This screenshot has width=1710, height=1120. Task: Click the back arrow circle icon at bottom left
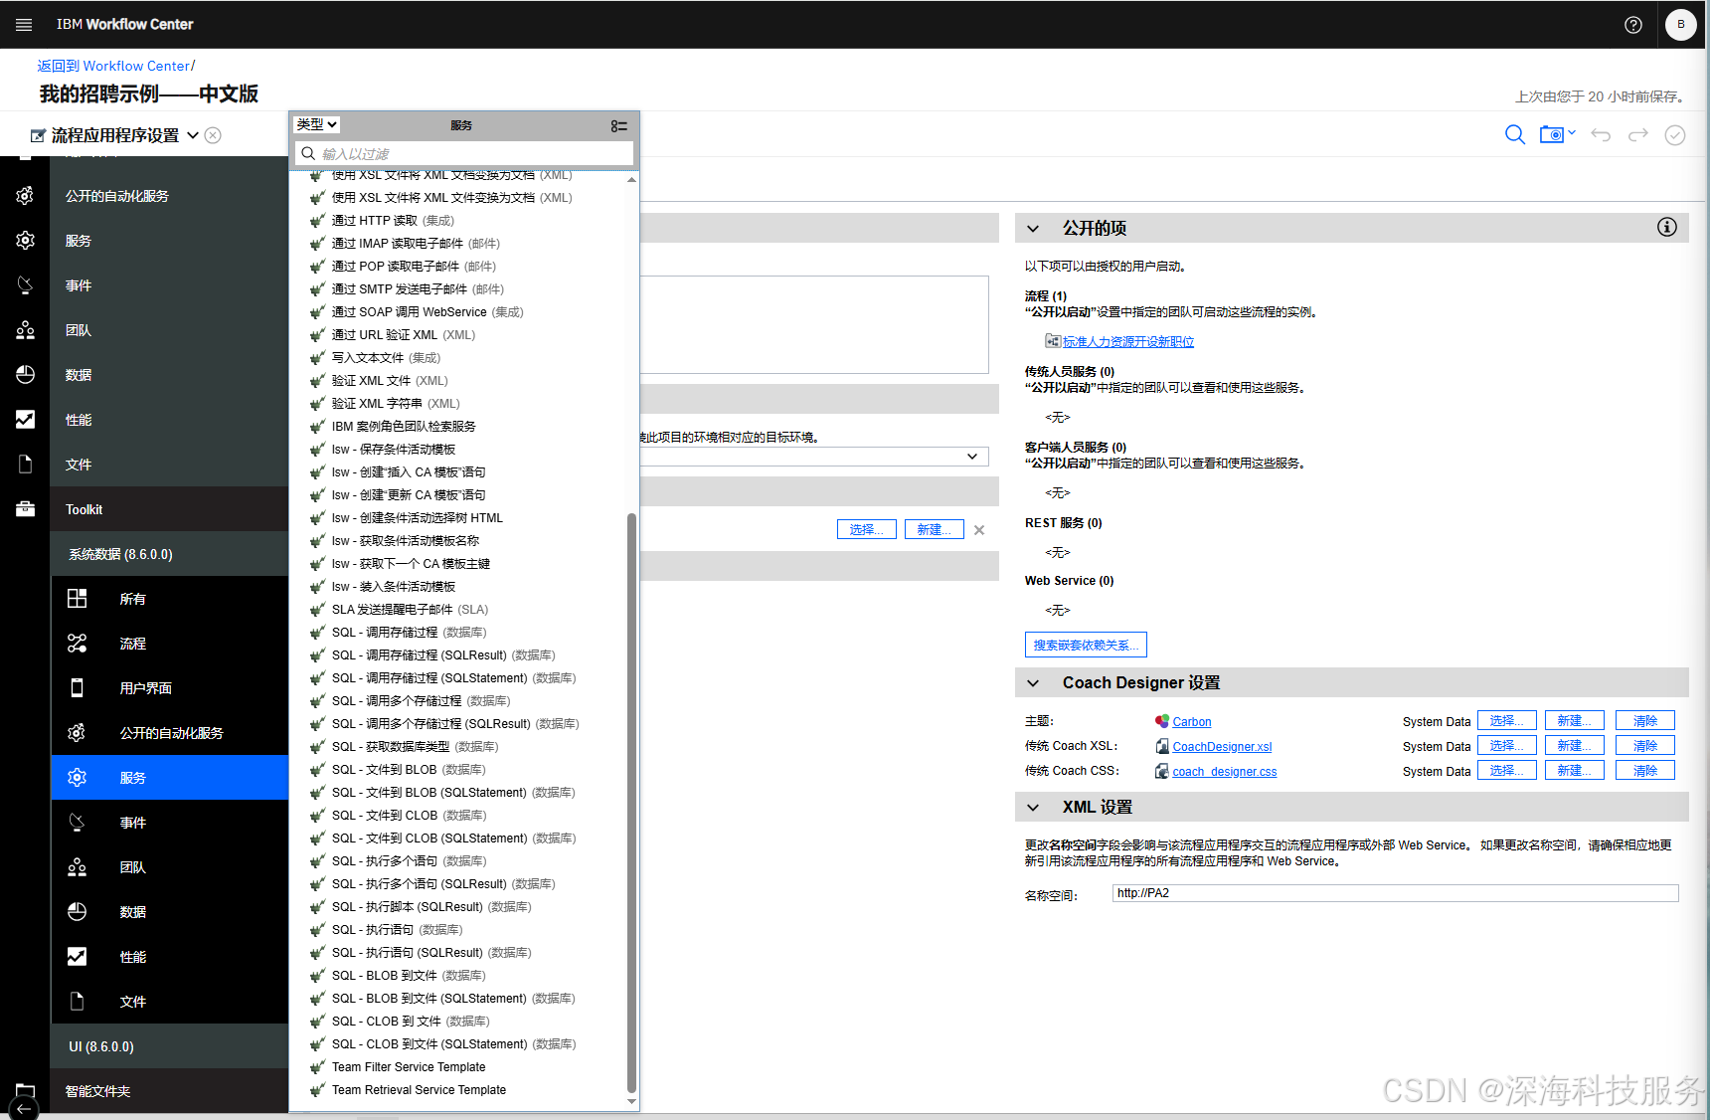(x=23, y=1108)
